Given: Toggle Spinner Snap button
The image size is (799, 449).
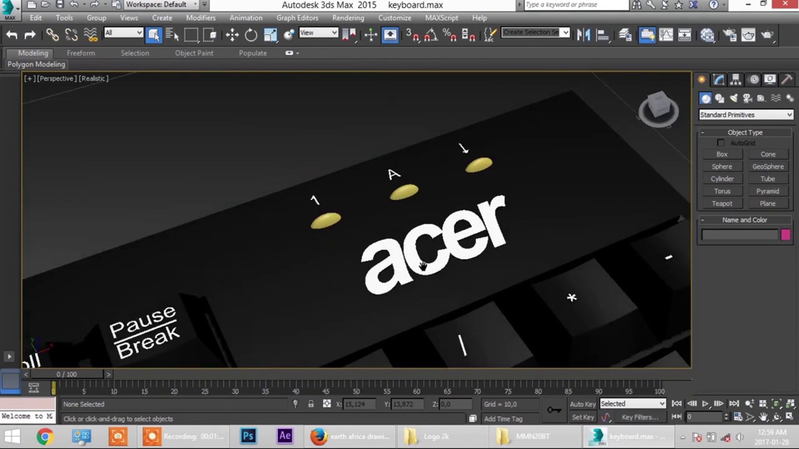Looking at the screenshot, I should pyautogui.click(x=469, y=35).
